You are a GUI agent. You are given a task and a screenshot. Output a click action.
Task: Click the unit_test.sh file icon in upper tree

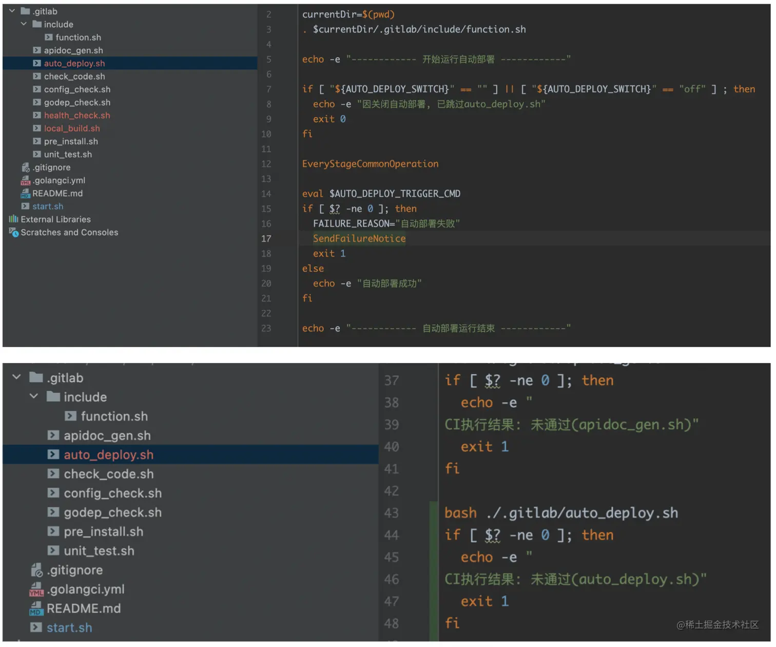37,154
